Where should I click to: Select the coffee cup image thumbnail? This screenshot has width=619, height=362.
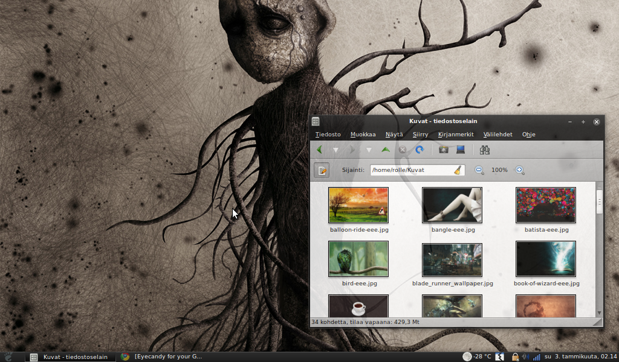pos(358,306)
